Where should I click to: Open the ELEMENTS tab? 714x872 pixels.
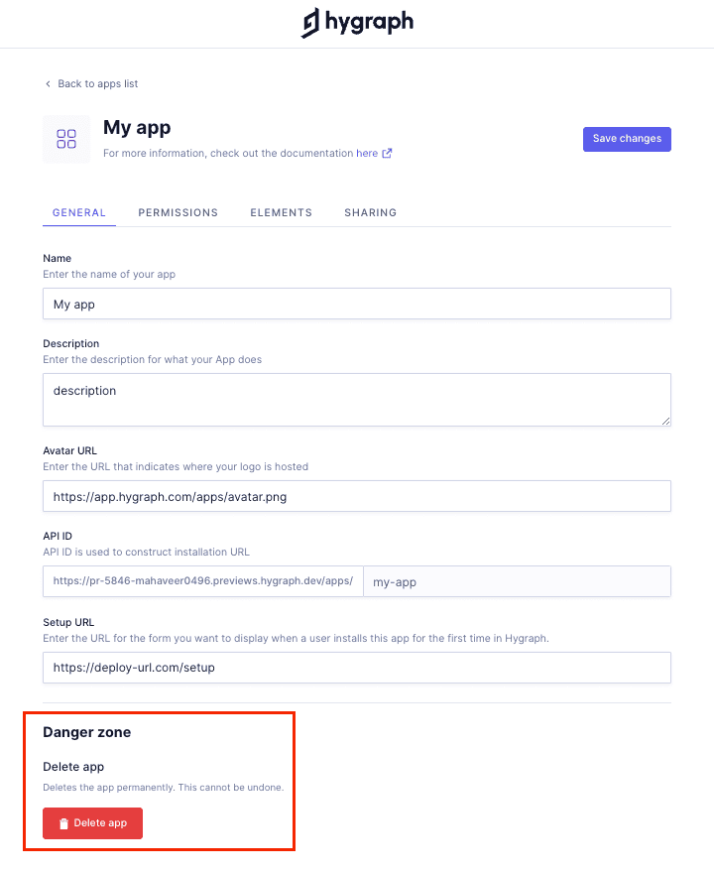tap(282, 212)
